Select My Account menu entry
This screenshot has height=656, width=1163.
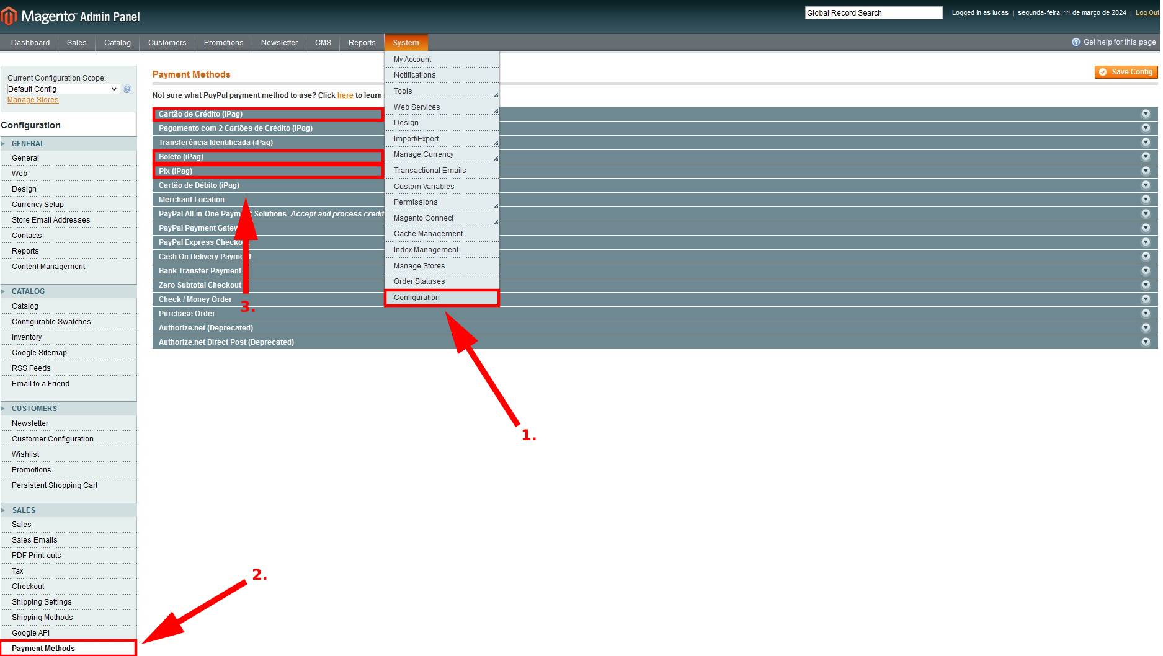pos(442,60)
